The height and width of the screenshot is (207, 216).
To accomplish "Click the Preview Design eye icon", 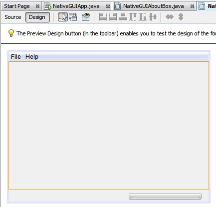I will 86,17.
